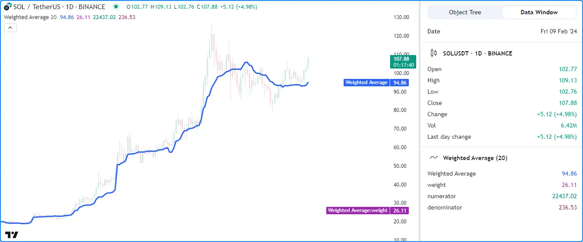This screenshot has height=242, width=583.
Task: Click the 100.00 price scale label
Action: 400,73
